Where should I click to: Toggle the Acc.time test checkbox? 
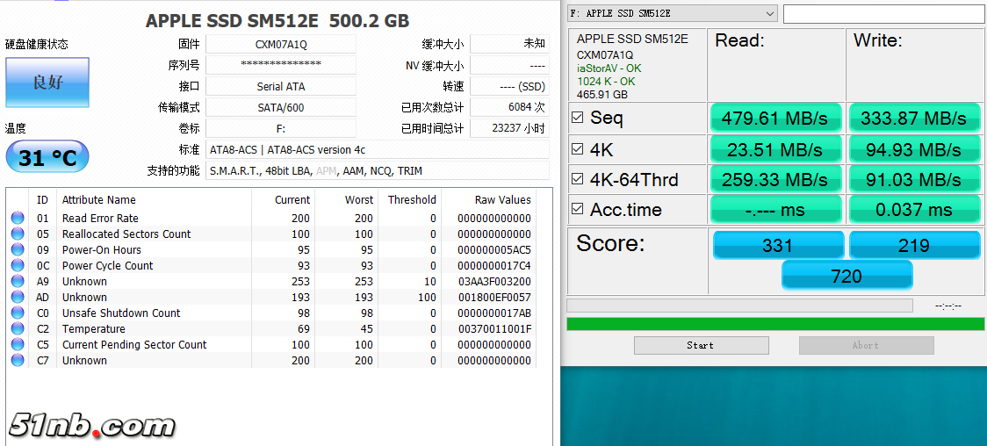click(x=578, y=209)
